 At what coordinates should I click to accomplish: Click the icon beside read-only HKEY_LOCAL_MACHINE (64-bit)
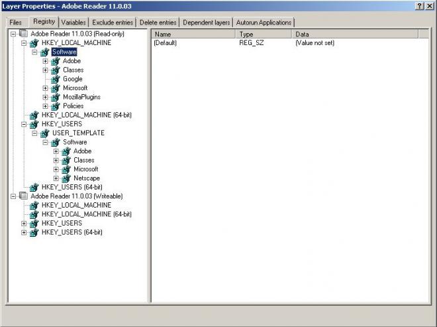click(34, 115)
